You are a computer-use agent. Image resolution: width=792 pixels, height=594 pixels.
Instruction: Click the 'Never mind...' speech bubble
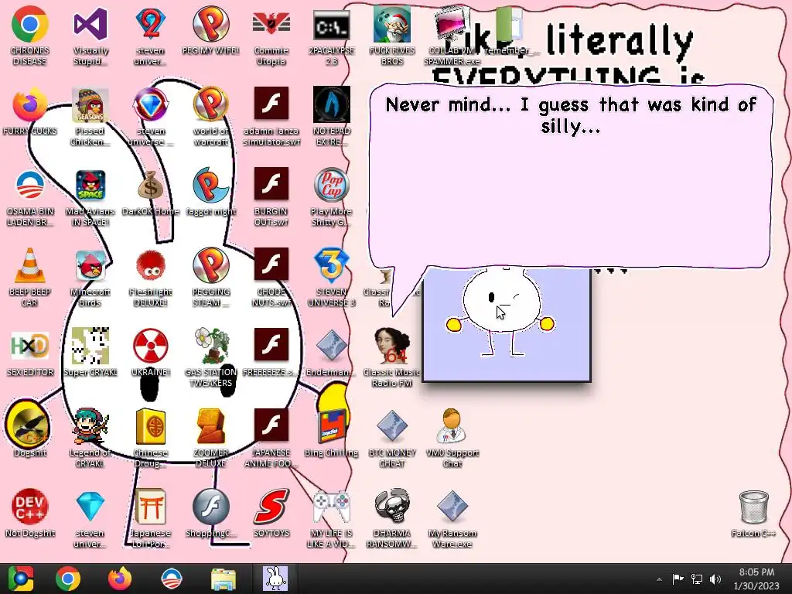570,177
